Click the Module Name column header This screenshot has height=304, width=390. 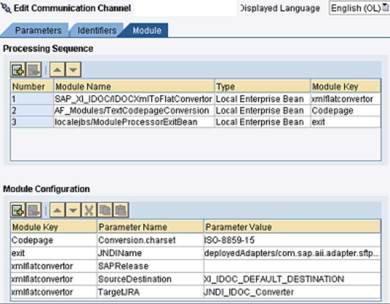click(134, 86)
